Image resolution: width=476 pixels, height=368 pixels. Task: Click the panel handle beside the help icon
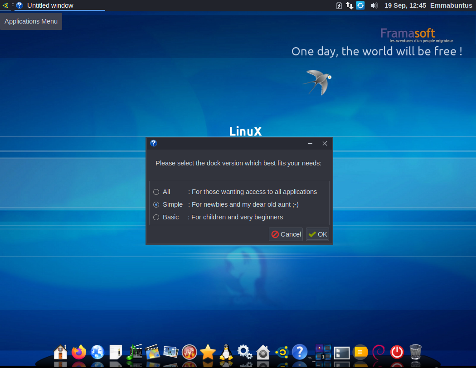[12, 5]
